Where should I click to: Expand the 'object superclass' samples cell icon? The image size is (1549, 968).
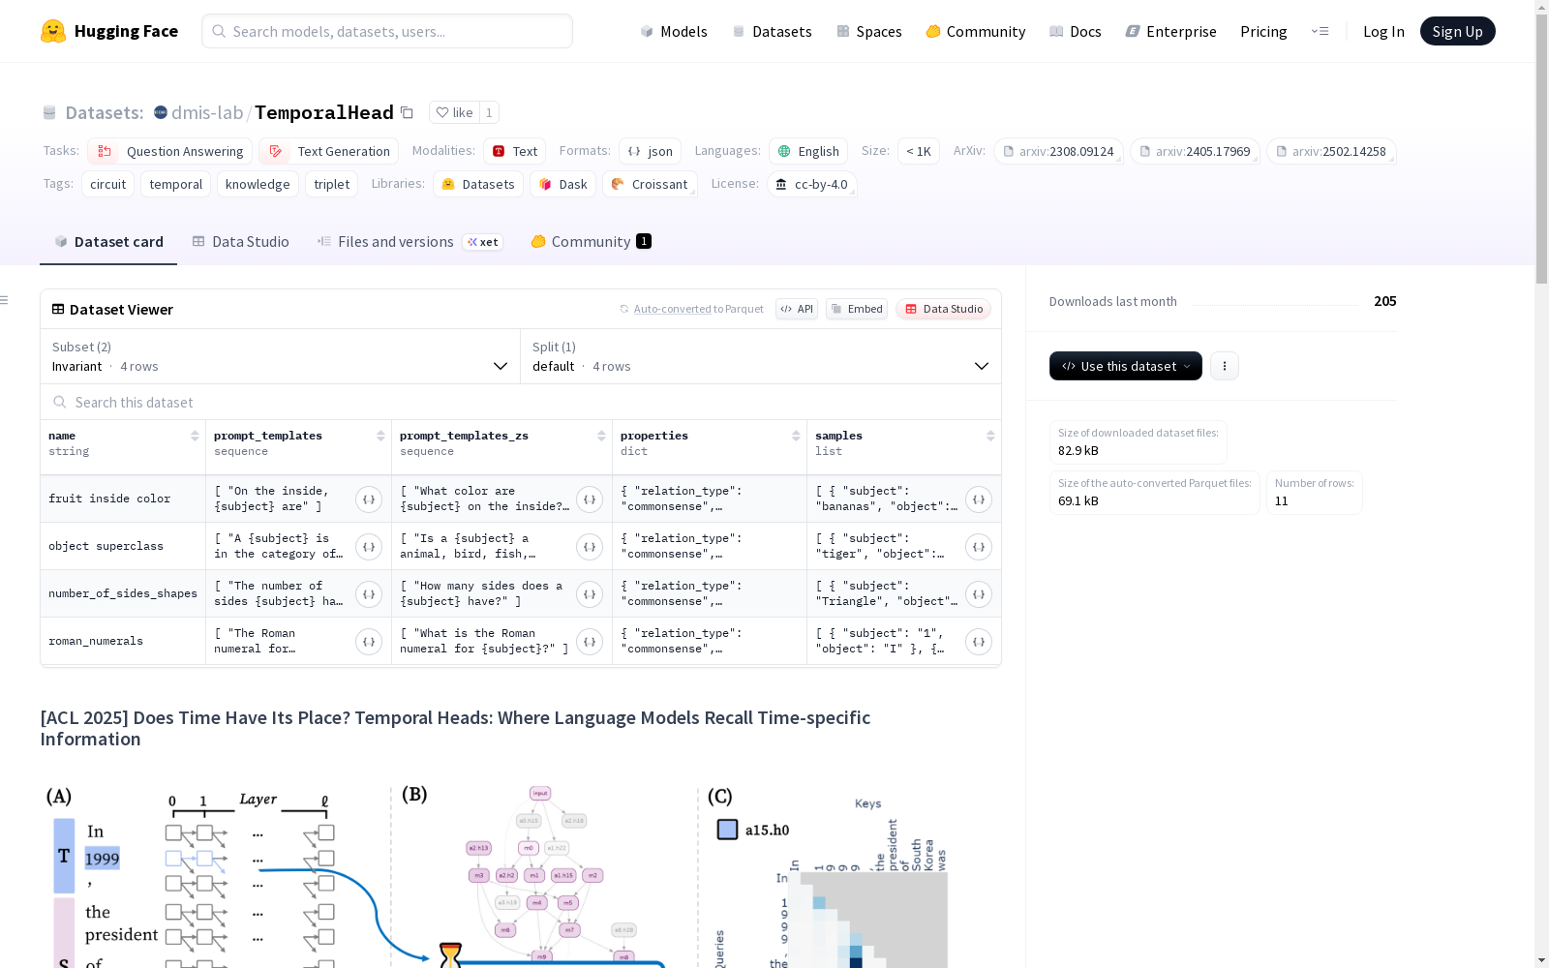tap(979, 547)
